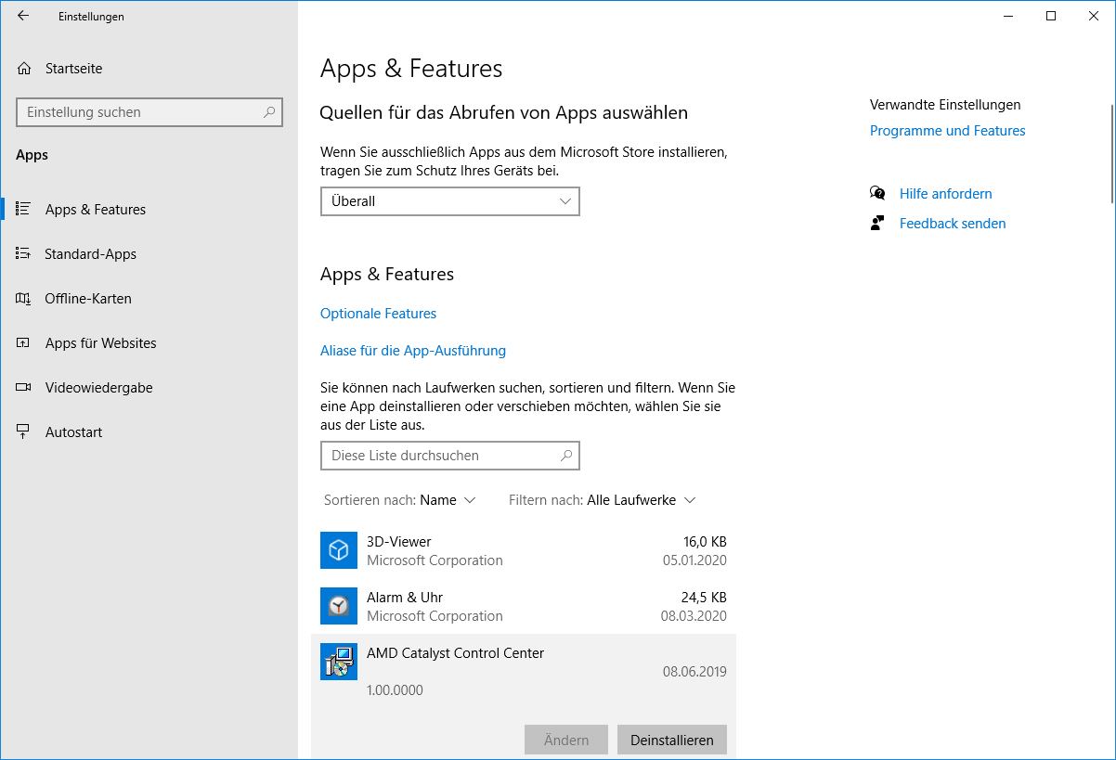Image resolution: width=1116 pixels, height=760 pixels.
Task: Open Aliase für die App-Ausführung link
Action: click(413, 351)
